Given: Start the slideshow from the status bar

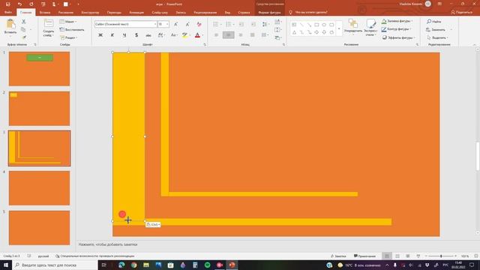Looking at the screenshot, I should [418, 256].
